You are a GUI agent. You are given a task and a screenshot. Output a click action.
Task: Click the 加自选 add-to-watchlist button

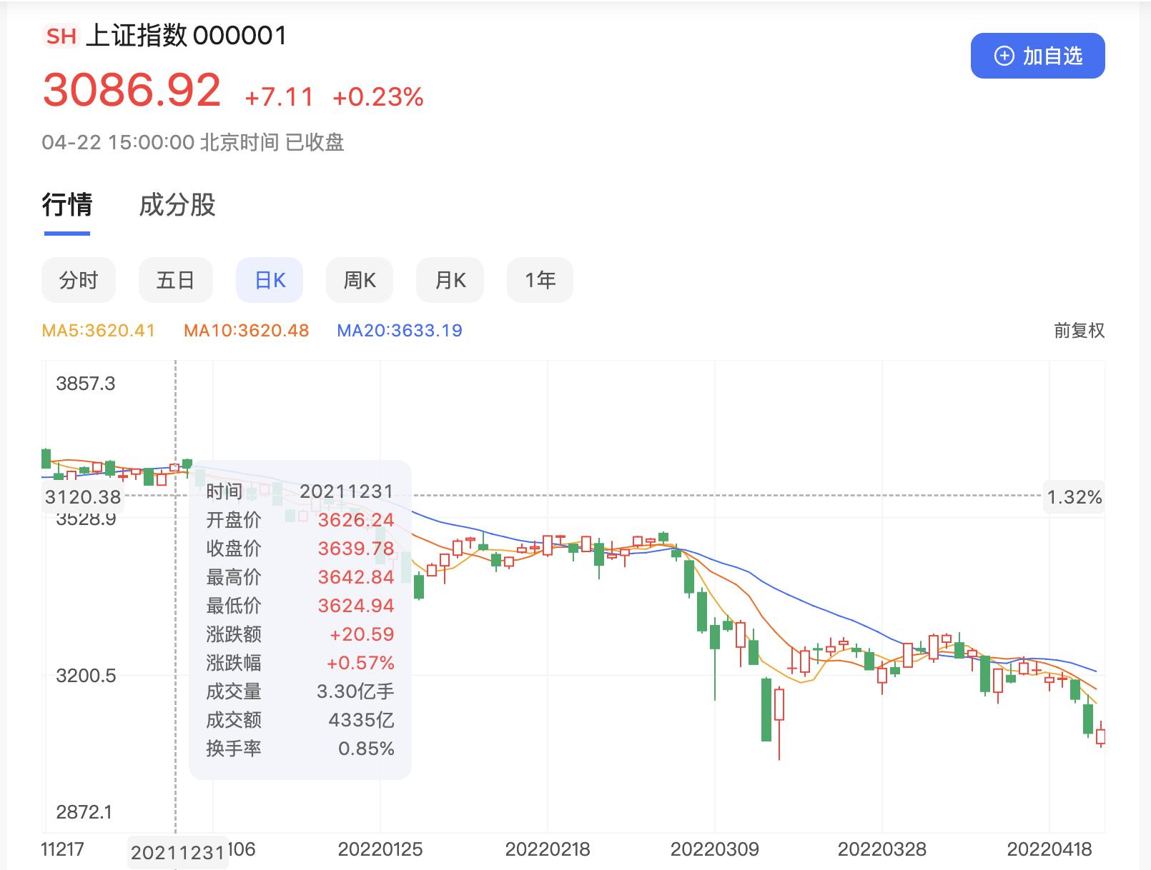coord(1037,56)
